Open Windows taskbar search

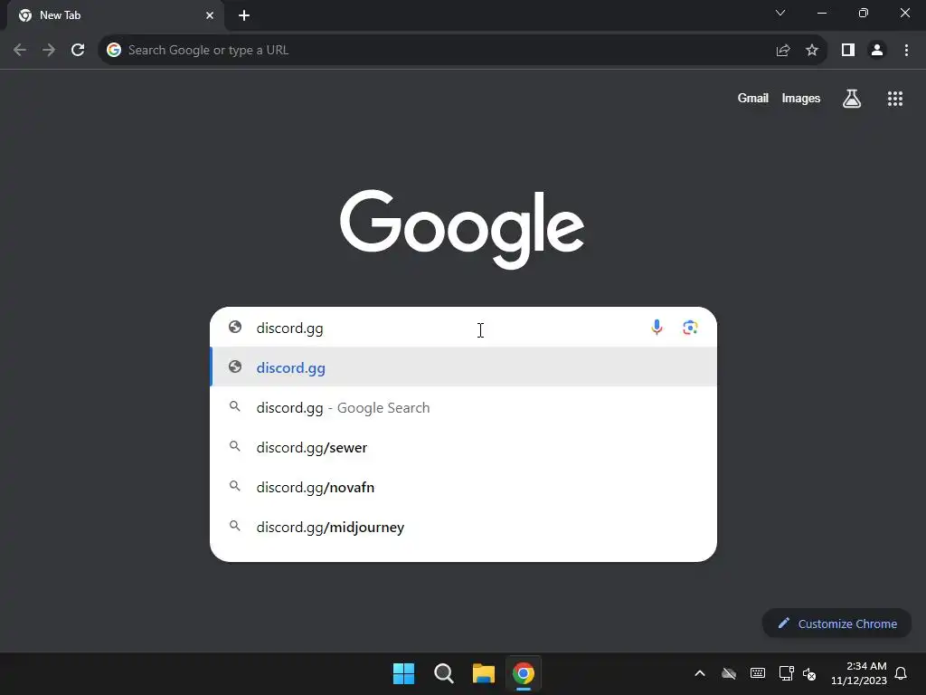pos(443,673)
